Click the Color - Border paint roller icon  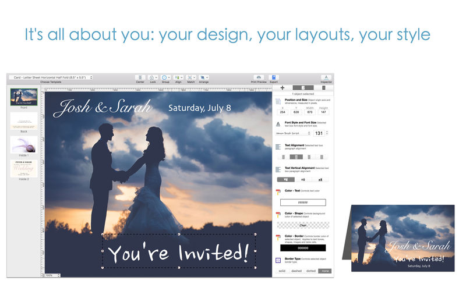(x=278, y=237)
